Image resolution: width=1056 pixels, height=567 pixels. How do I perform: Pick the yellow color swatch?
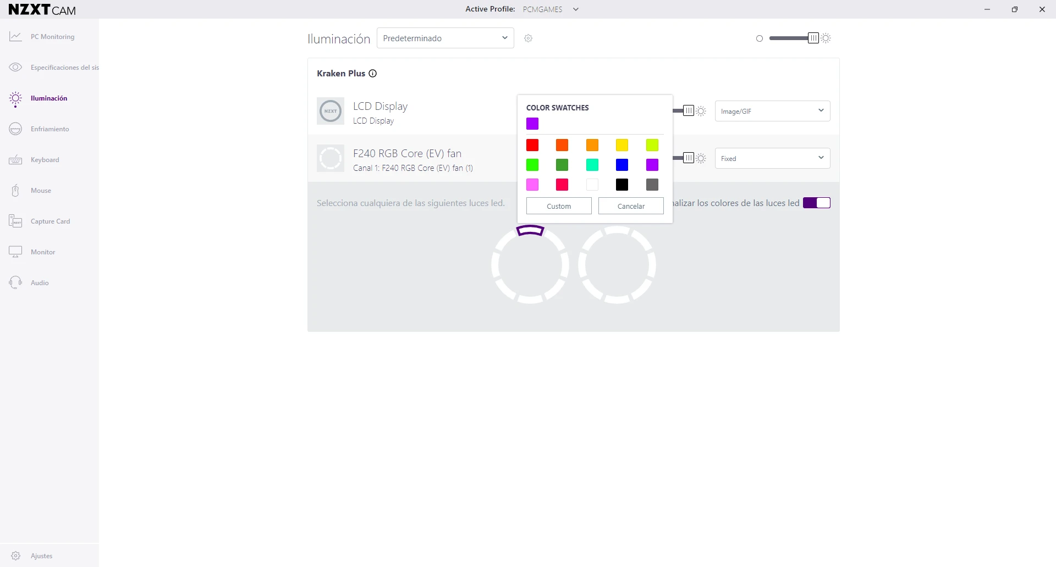click(x=622, y=145)
